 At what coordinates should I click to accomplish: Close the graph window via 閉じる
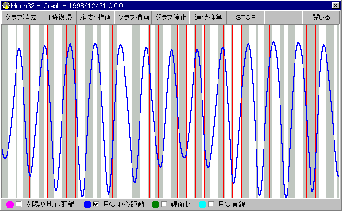[x=321, y=17]
